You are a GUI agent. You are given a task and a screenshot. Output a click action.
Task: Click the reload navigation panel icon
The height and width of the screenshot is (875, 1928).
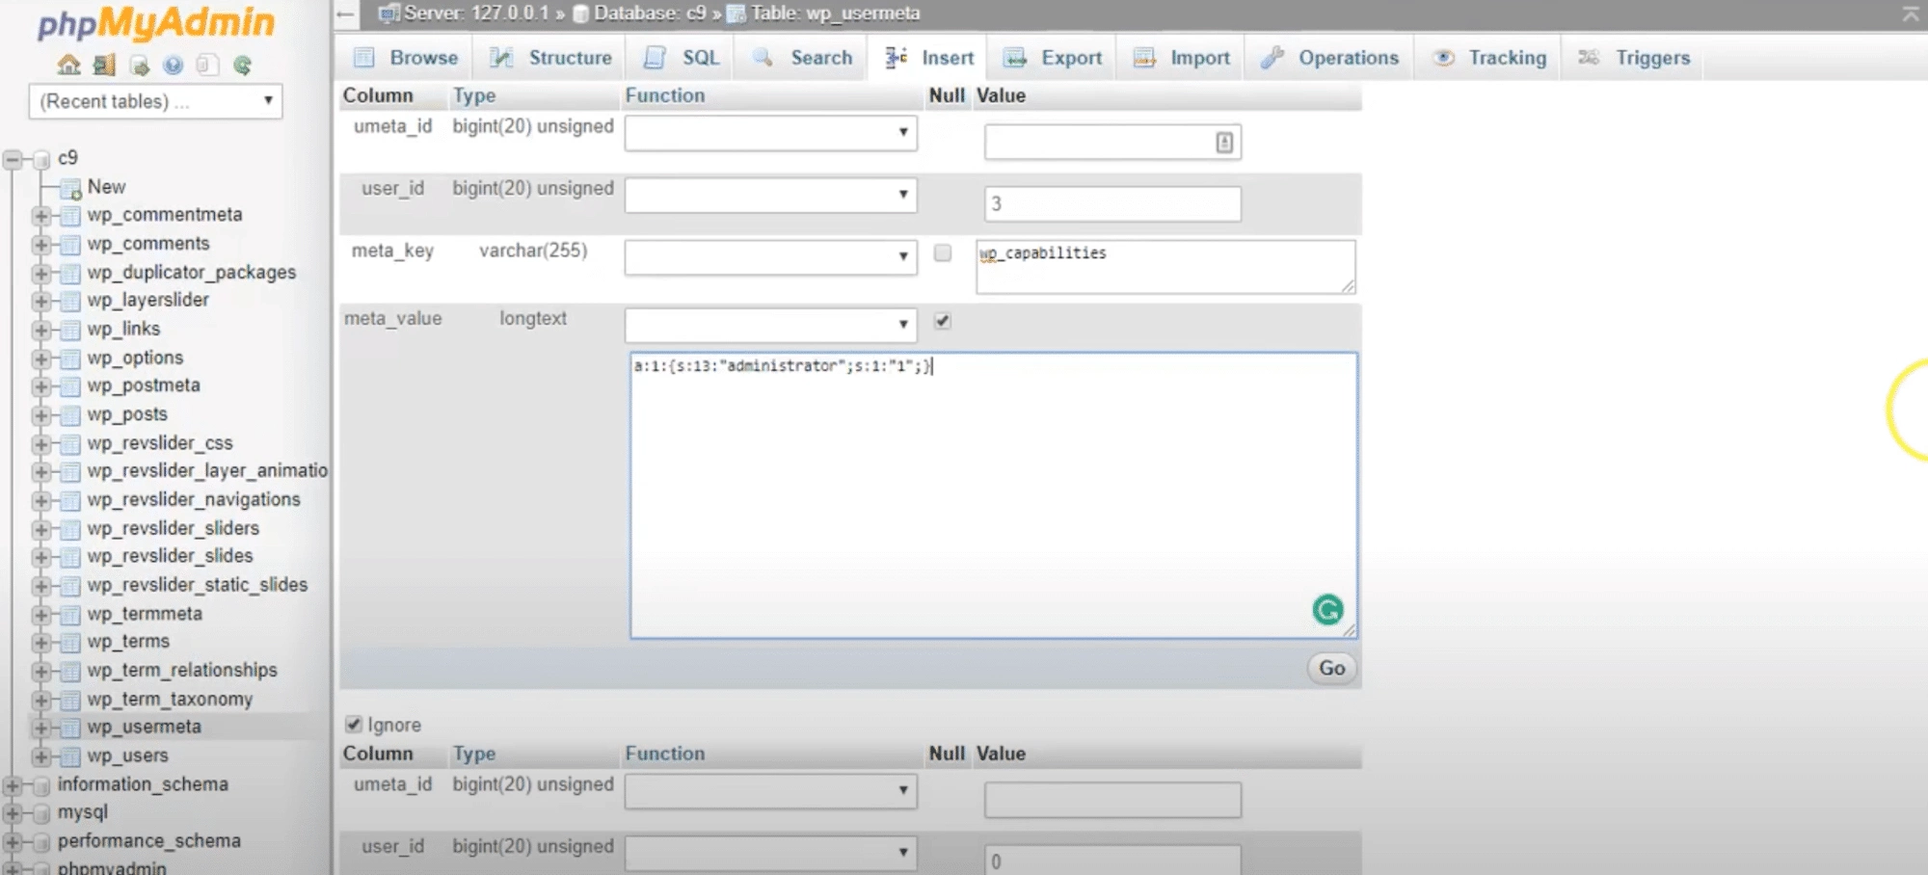pyautogui.click(x=241, y=65)
